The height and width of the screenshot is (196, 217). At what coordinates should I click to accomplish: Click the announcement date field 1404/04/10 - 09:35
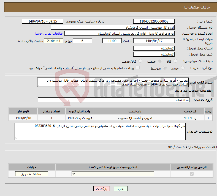(x=43, y=21)
